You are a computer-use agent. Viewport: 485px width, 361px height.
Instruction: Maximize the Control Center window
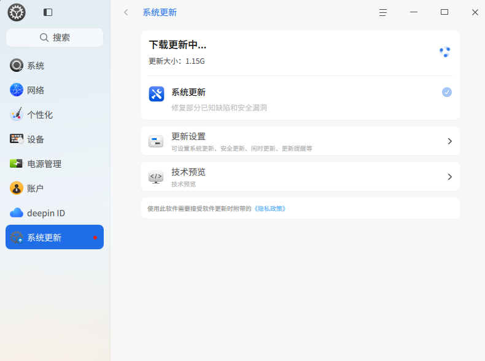(444, 12)
